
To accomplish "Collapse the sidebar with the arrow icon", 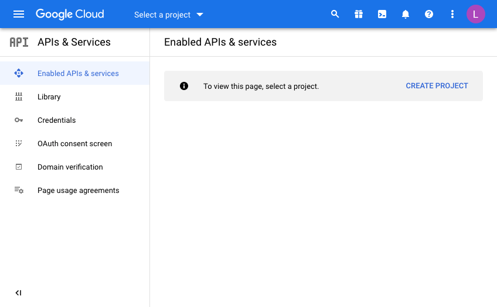I will tap(18, 293).
